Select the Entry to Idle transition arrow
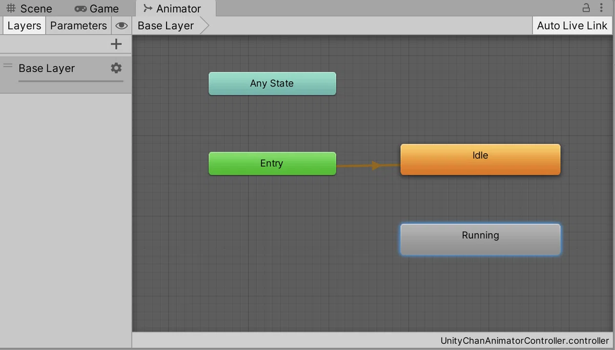 (368, 166)
